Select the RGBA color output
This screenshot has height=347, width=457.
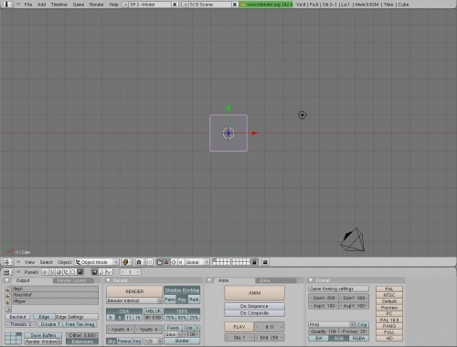pos(358,338)
